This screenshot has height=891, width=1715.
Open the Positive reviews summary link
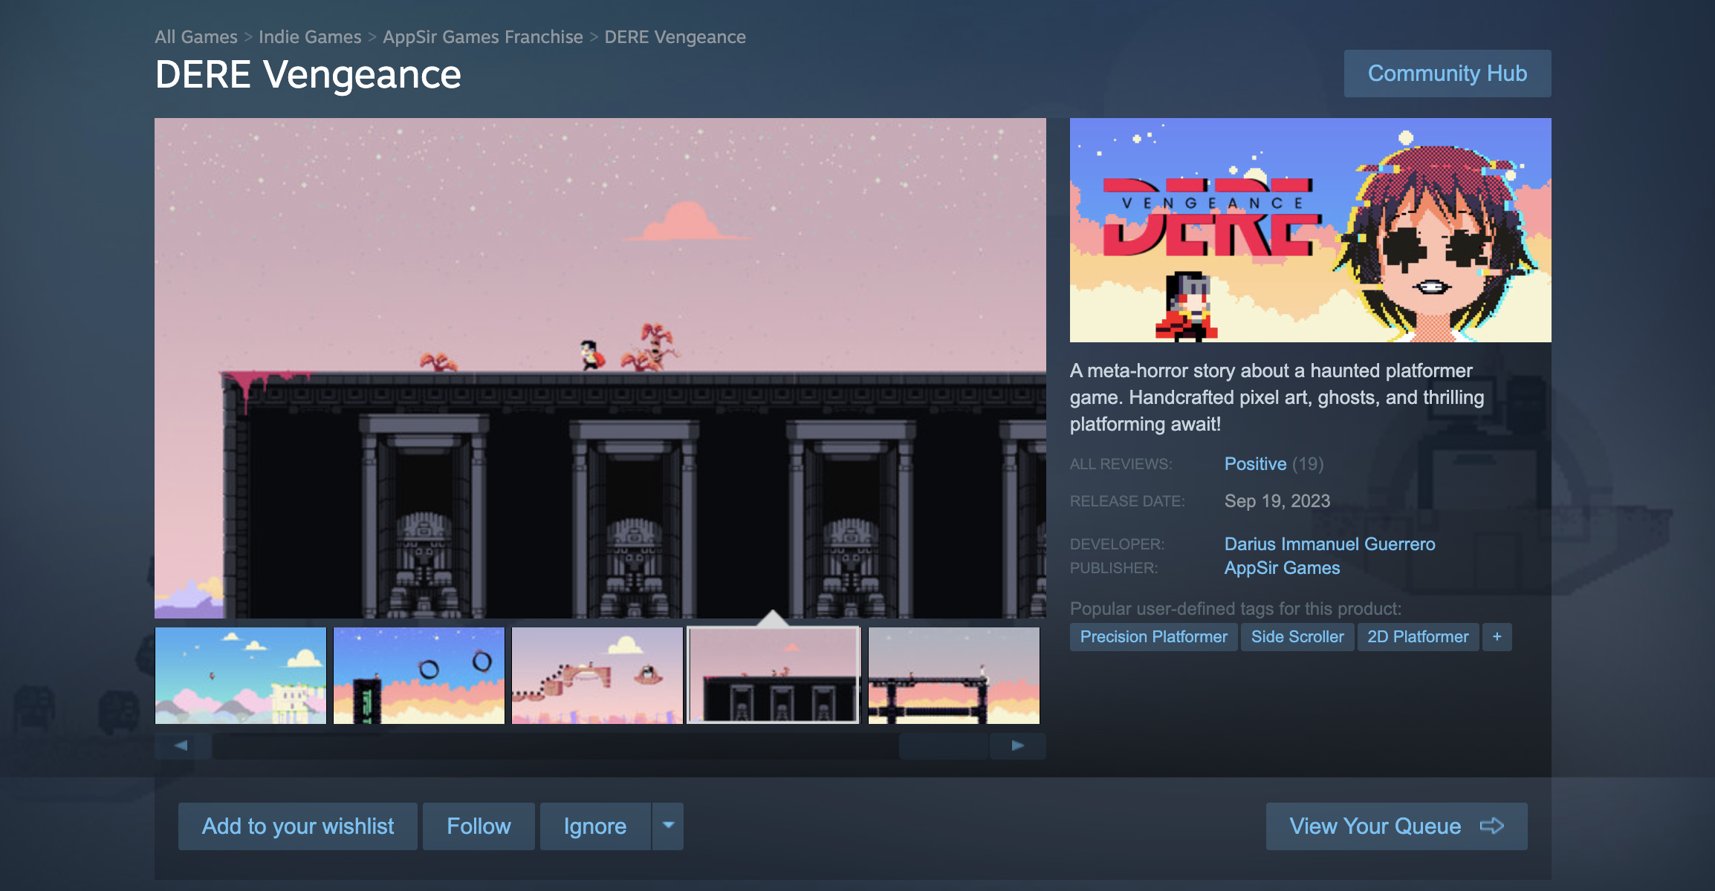(1255, 463)
